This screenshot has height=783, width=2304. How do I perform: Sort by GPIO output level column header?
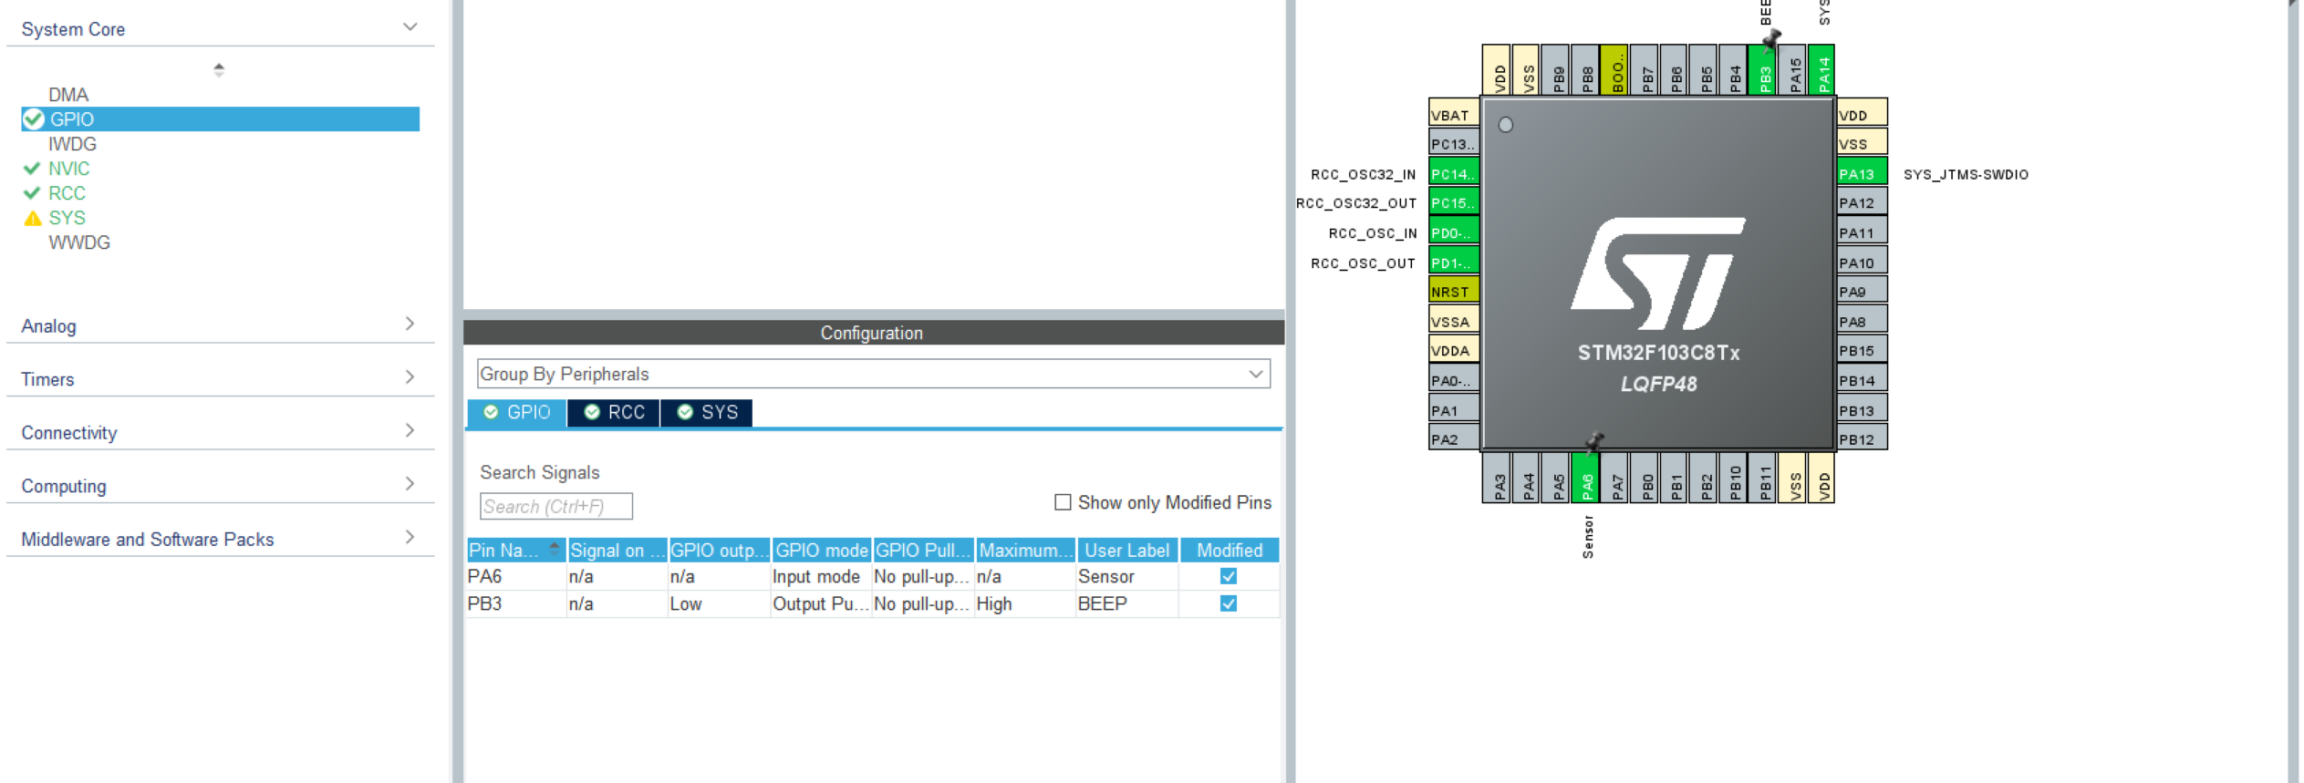(x=720, y=551)
